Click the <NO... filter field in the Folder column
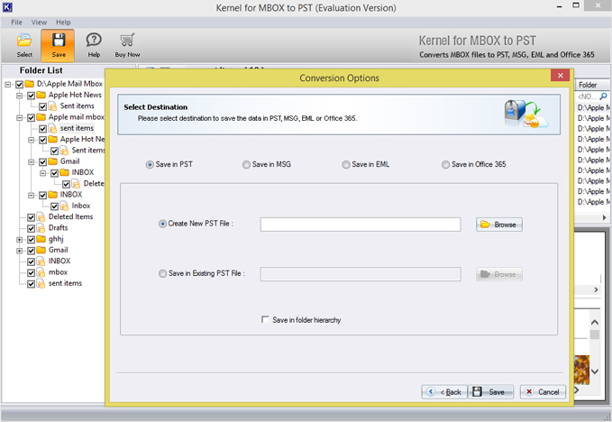The width and height of the screenshot is (612, 422). [x=587, y=96]
